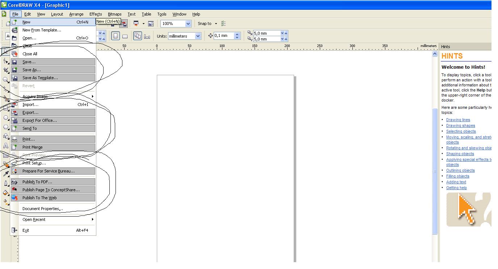Select the Interactive Fill tool in toolbox
498x269 pixels.
pyautogui.click(x=6, y=202)
